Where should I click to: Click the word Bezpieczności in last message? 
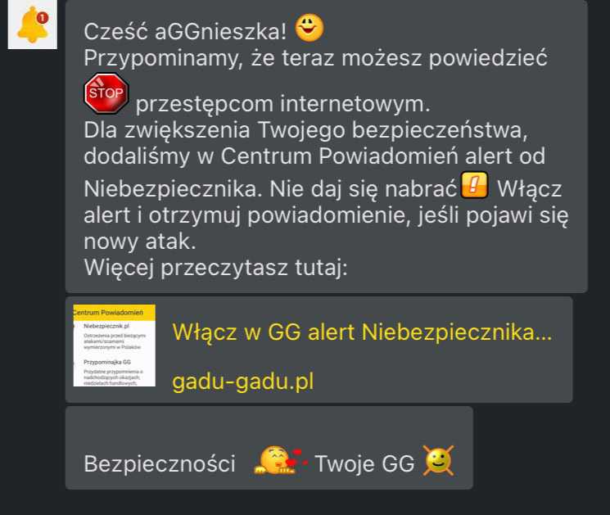click(160, 463)
